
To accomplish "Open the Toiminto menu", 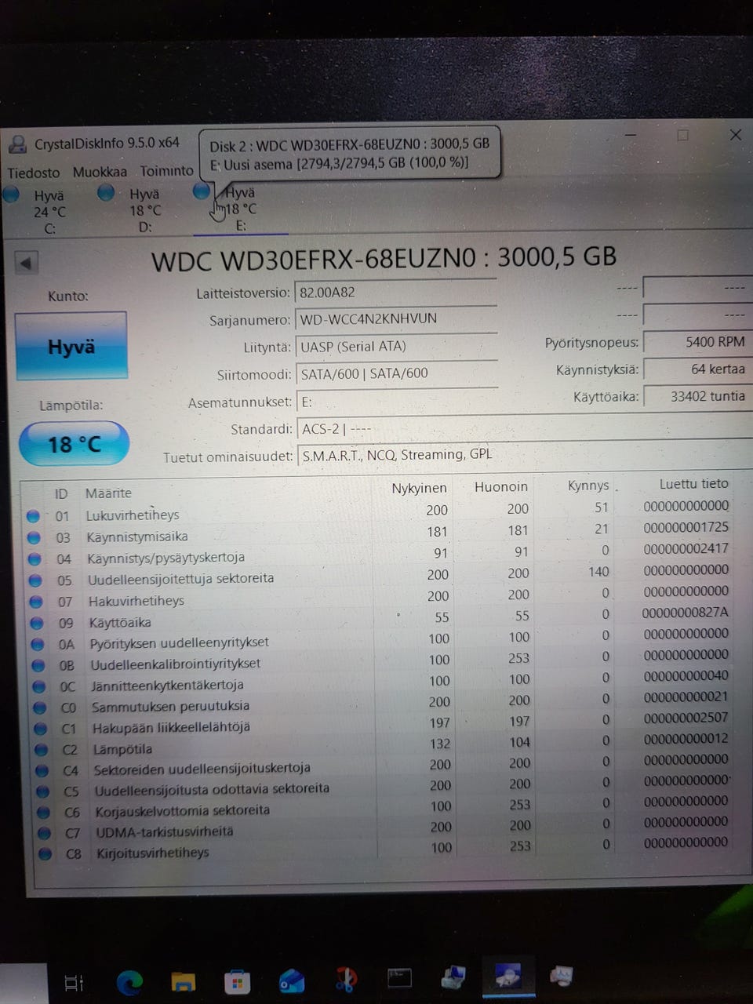I will [166, 171].
